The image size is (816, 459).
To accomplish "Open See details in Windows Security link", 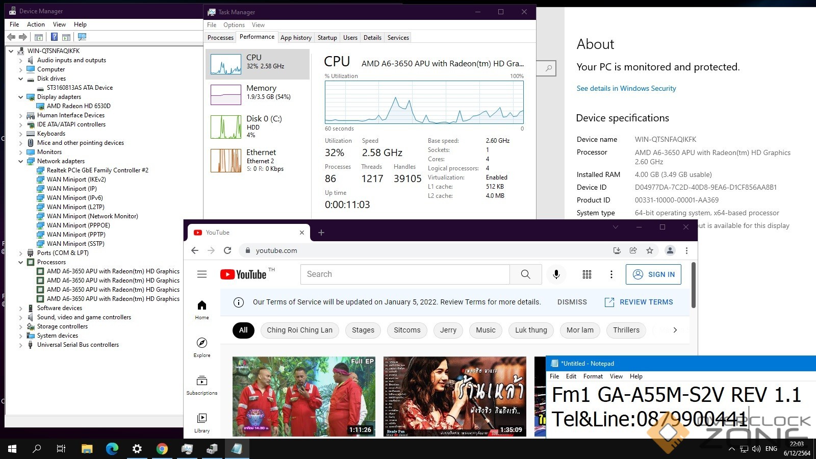I will [626, 88].
